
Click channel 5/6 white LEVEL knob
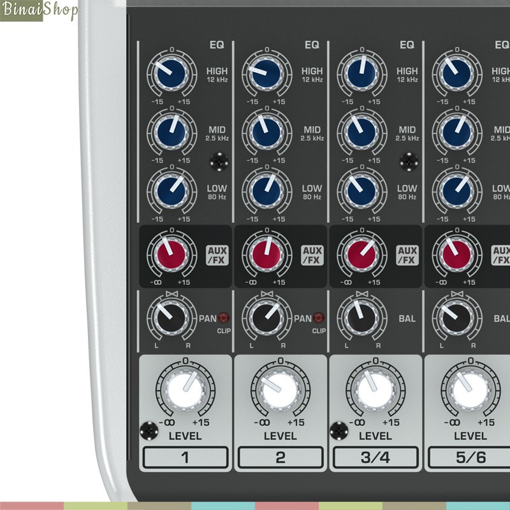click(470, 390)
